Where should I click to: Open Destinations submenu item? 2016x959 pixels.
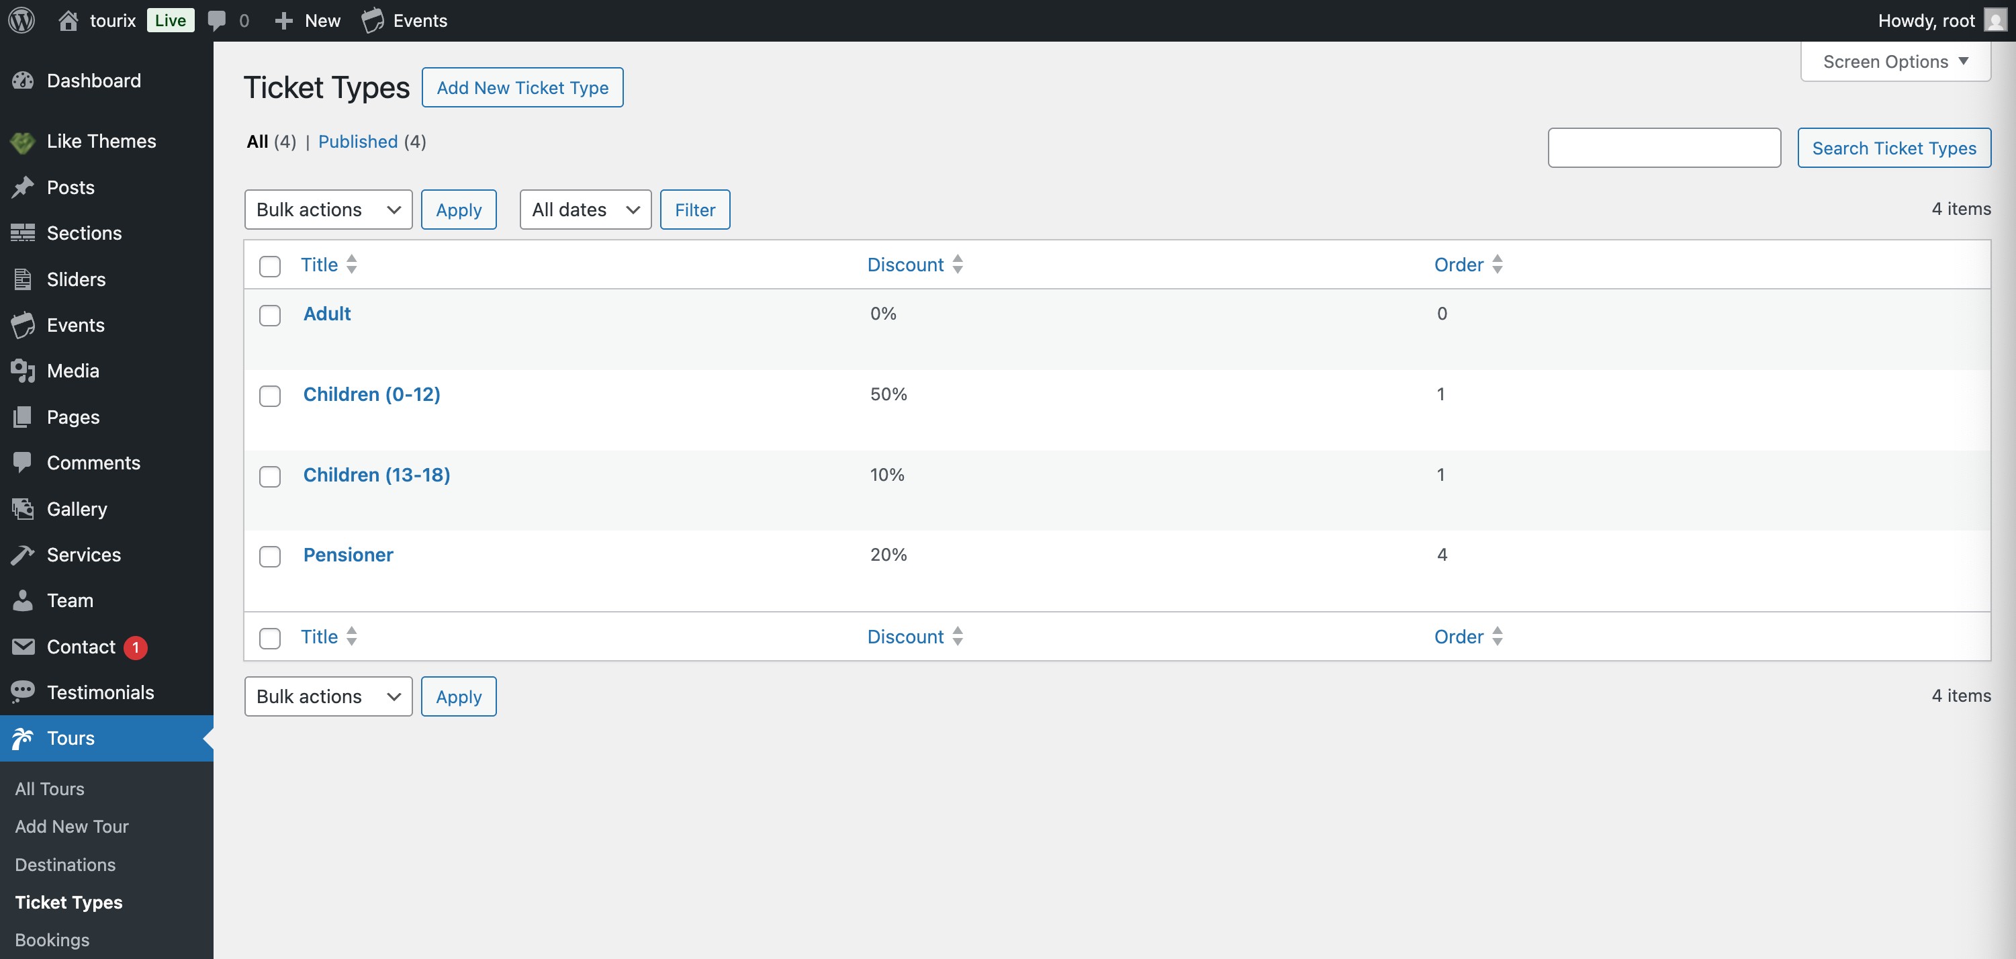pos(65,864)
